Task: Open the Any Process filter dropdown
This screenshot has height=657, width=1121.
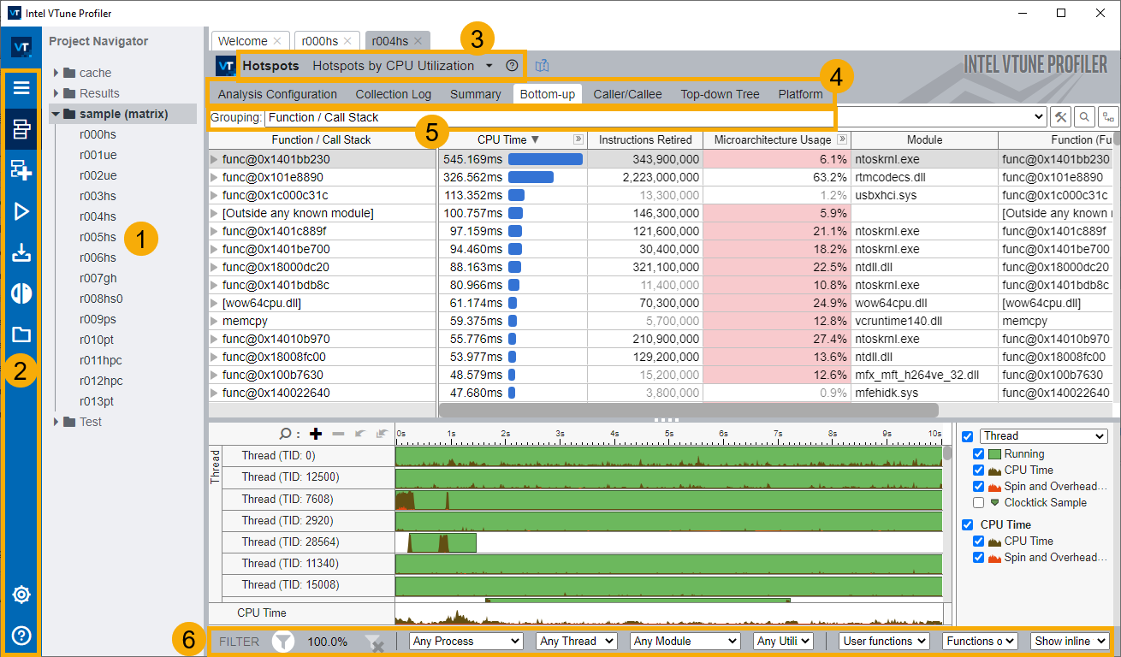Action: click(x=466, y=641)
